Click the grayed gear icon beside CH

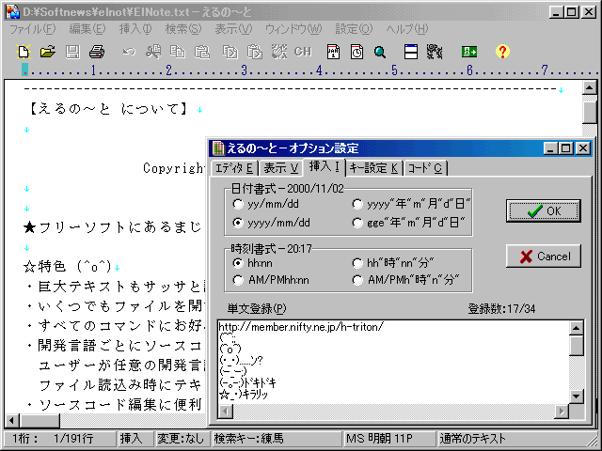(x=279, y=52)
